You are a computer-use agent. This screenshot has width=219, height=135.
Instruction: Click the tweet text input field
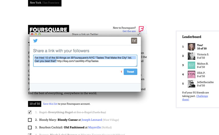pos(85,61)
